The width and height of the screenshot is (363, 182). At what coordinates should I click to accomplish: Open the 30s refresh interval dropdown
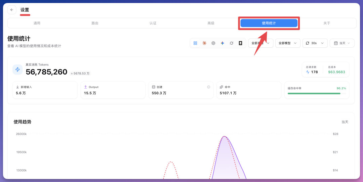(315, 43)
